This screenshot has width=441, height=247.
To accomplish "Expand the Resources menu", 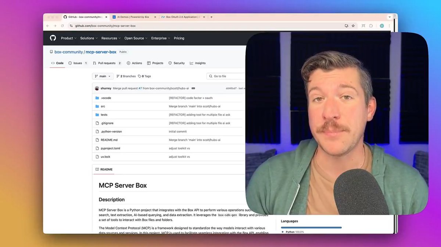I will (x=111, y=38).
